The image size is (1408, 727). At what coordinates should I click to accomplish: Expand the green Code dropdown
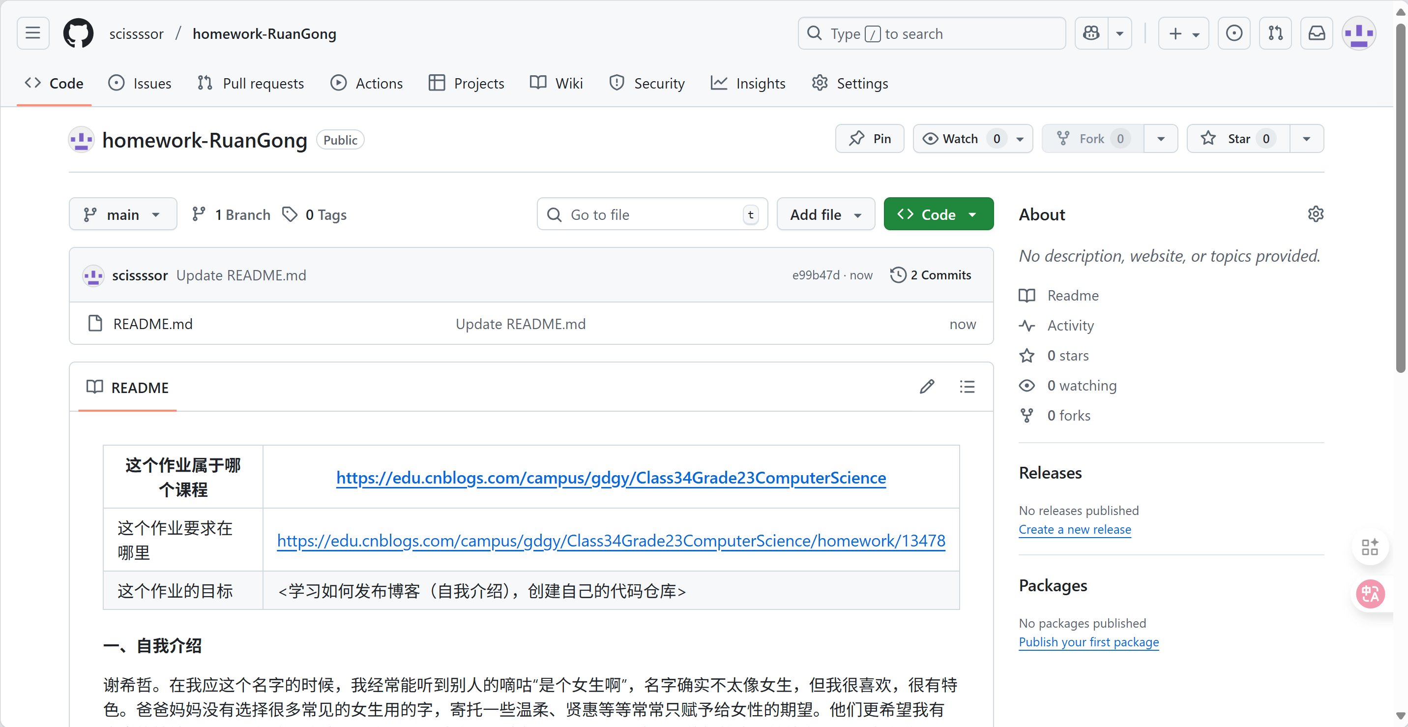938,214
